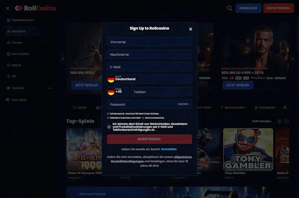Open Live-Chat from the sidebar

pos(16,100)
